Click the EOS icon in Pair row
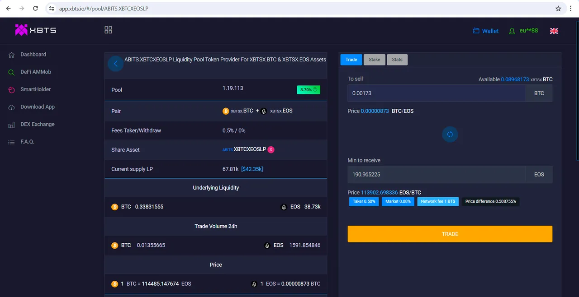 coord(264,111)
